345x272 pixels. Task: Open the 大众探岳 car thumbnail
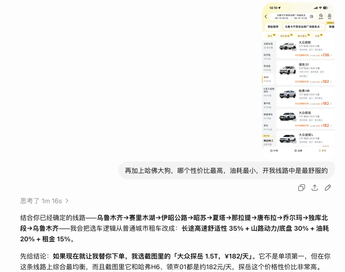(287, 116)
